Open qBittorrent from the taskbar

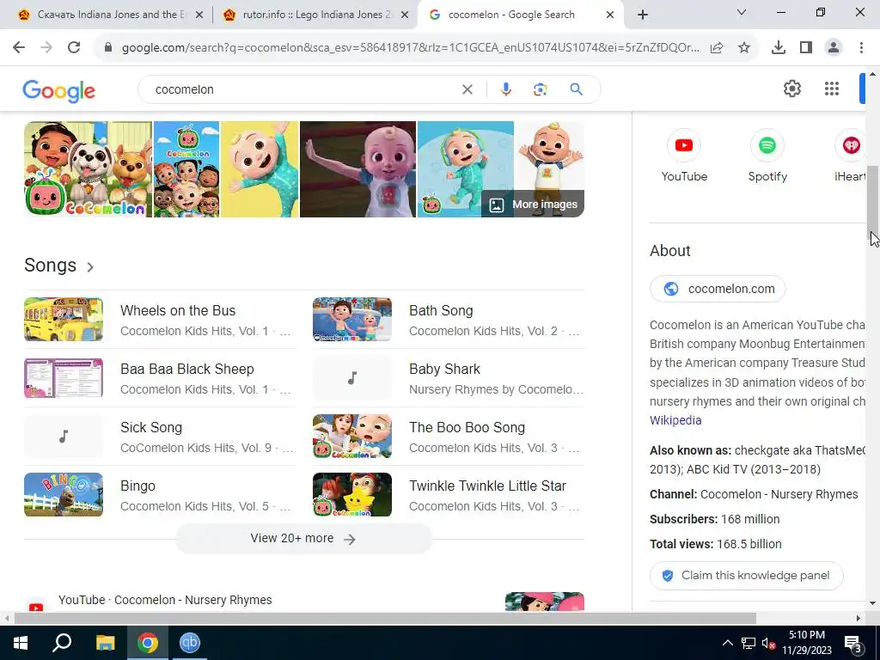[190, 643]
